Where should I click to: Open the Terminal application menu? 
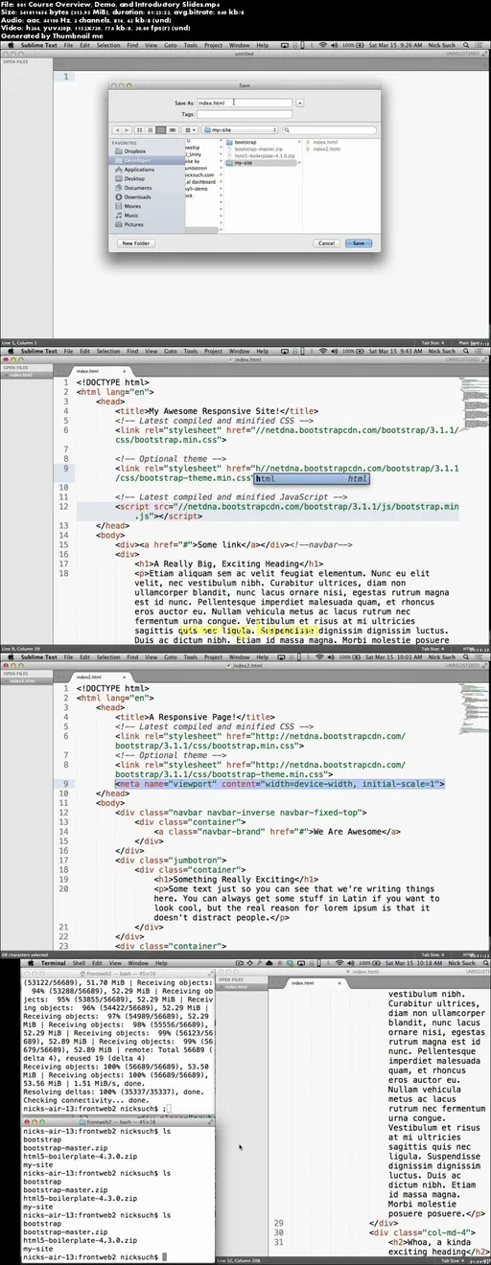pyautogui.click(x=53, y=962)
